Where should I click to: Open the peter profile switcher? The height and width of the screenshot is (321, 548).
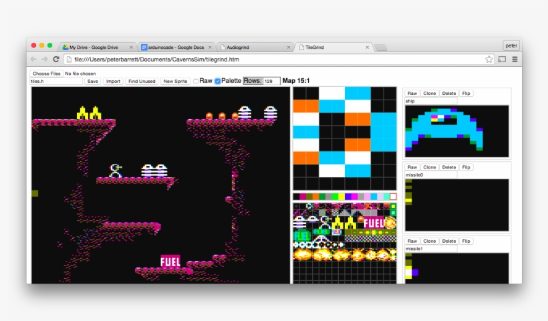point(511,45)
